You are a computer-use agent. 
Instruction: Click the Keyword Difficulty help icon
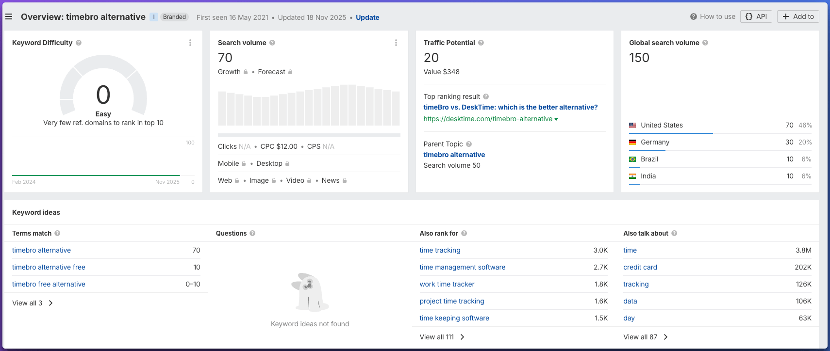(79, 43)
